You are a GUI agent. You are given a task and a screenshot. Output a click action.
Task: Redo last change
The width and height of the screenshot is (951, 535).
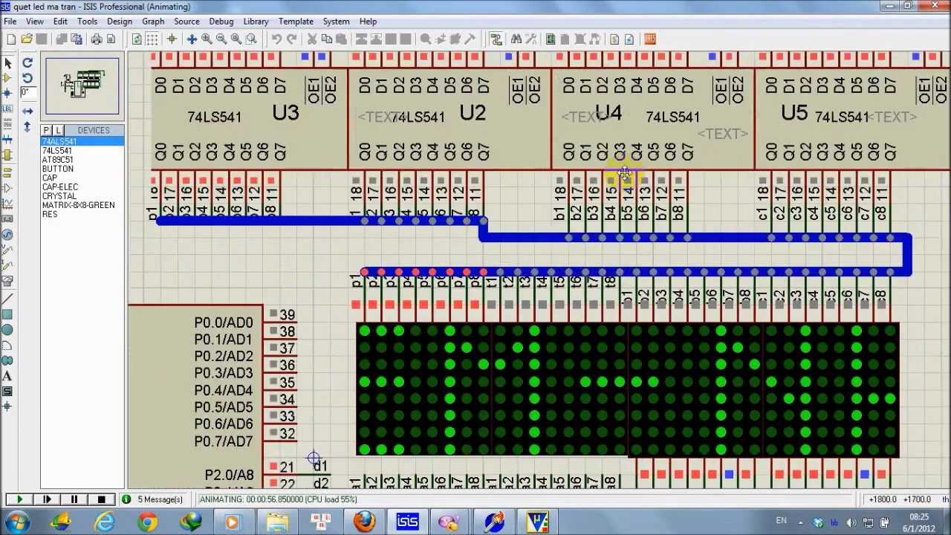coord(291,39)
